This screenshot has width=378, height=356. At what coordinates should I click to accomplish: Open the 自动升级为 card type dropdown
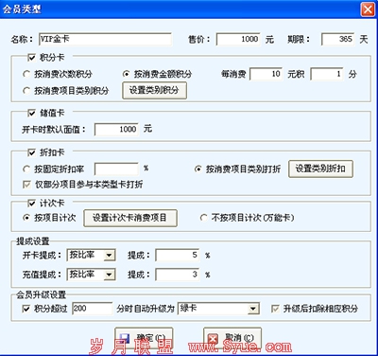(x=253, y=309)
